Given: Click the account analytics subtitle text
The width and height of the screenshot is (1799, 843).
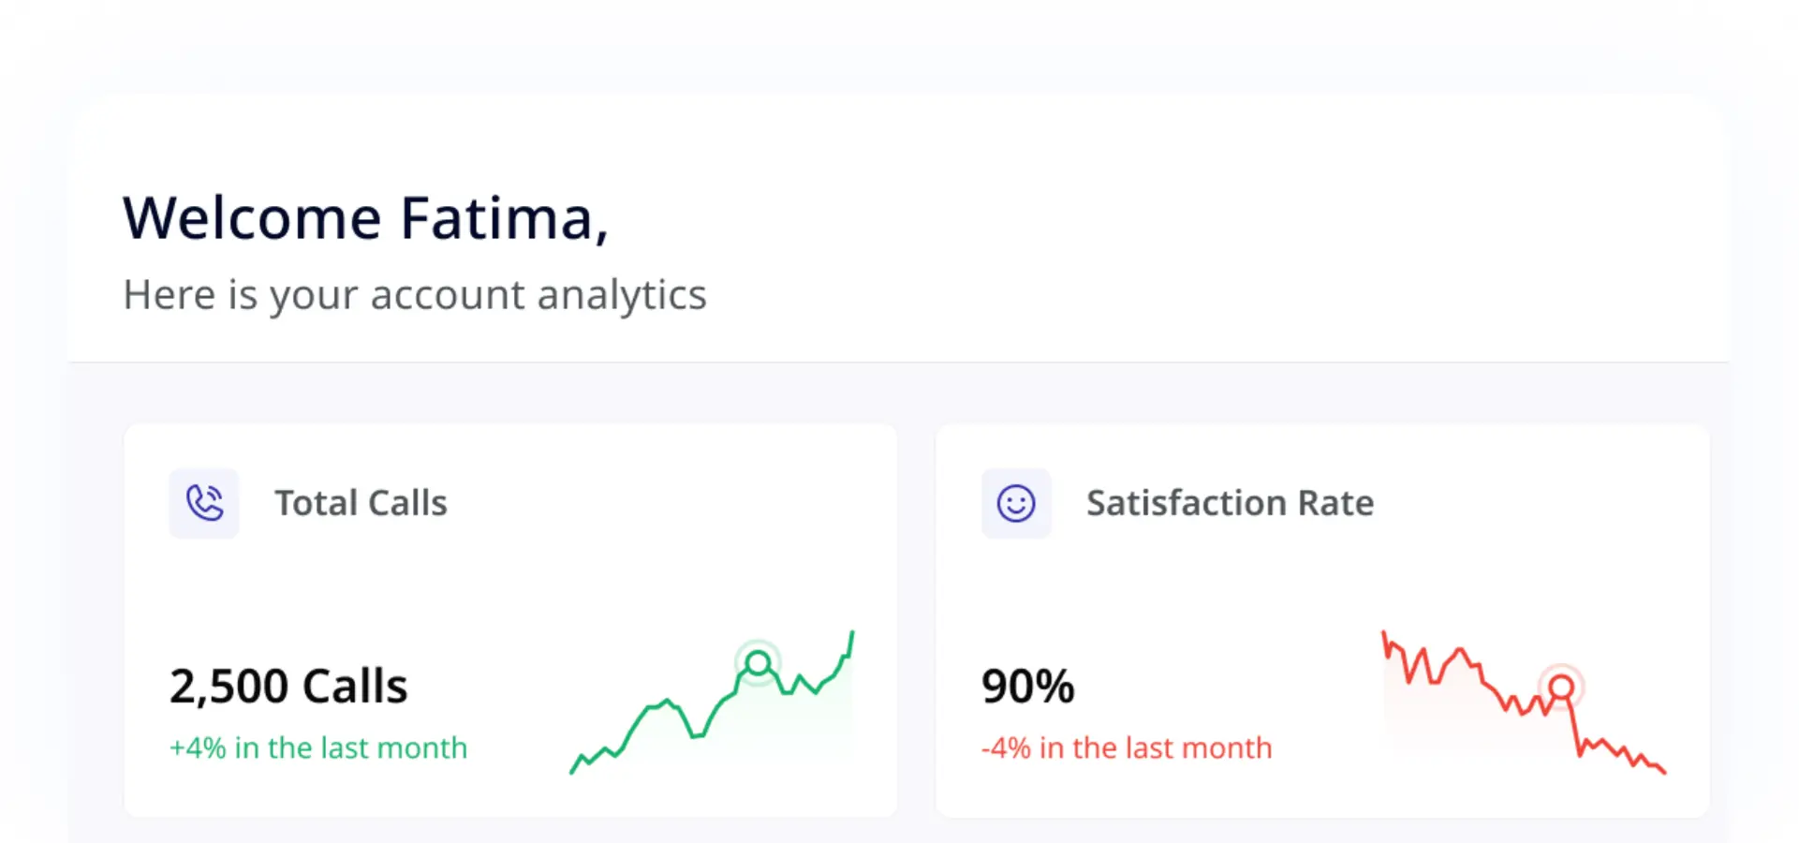Looking at the screenshot, I should (x=414, y=294).
